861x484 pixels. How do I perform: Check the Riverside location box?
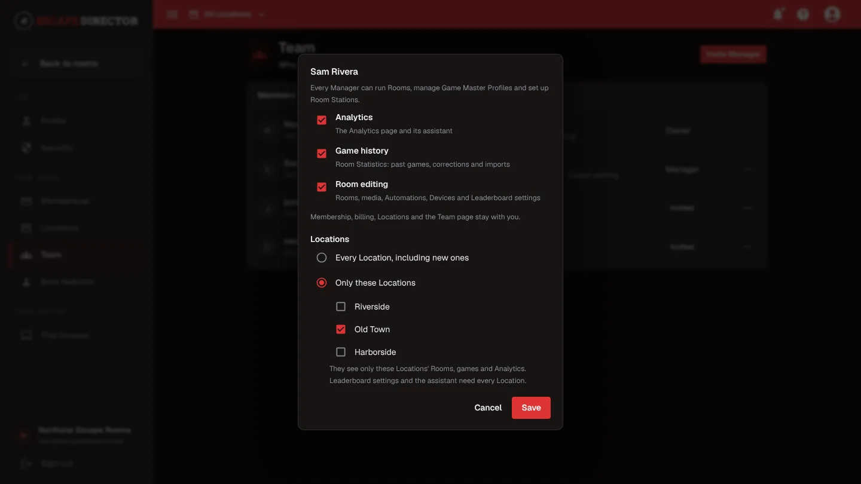tap(341, 307)
